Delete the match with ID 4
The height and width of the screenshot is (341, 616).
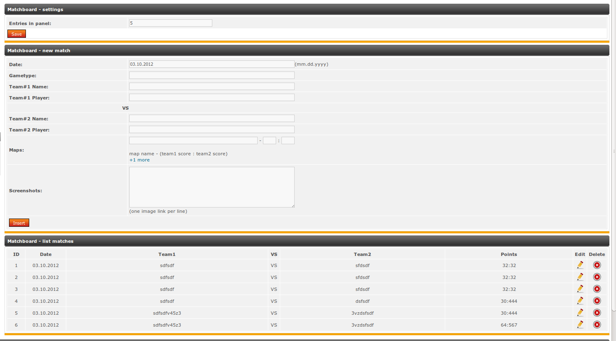pos(597,301)
